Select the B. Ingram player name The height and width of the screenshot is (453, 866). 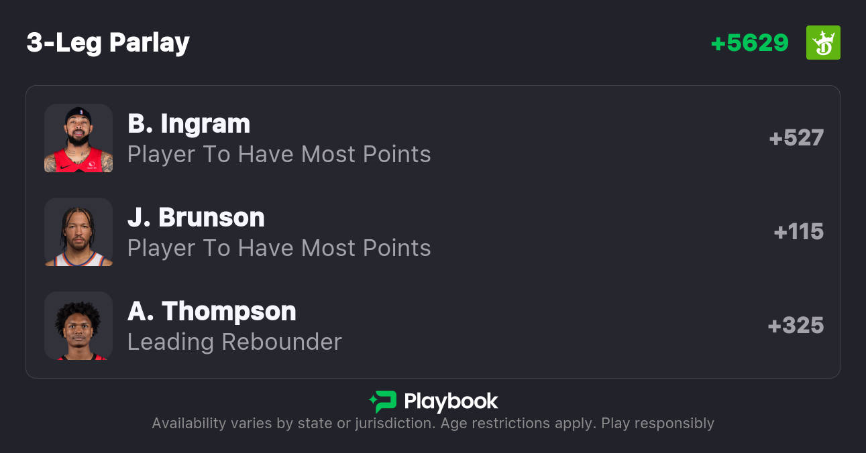pyautogui.click(x=188, y=123)
